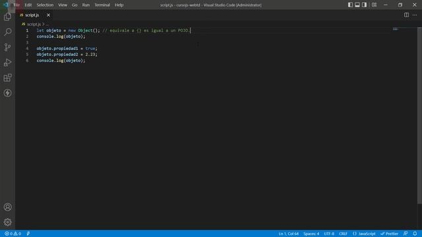Image resolution: width=422 pixels, height=237 pixels.
Task: Open the Terminal menu
Action: (102, 5)
